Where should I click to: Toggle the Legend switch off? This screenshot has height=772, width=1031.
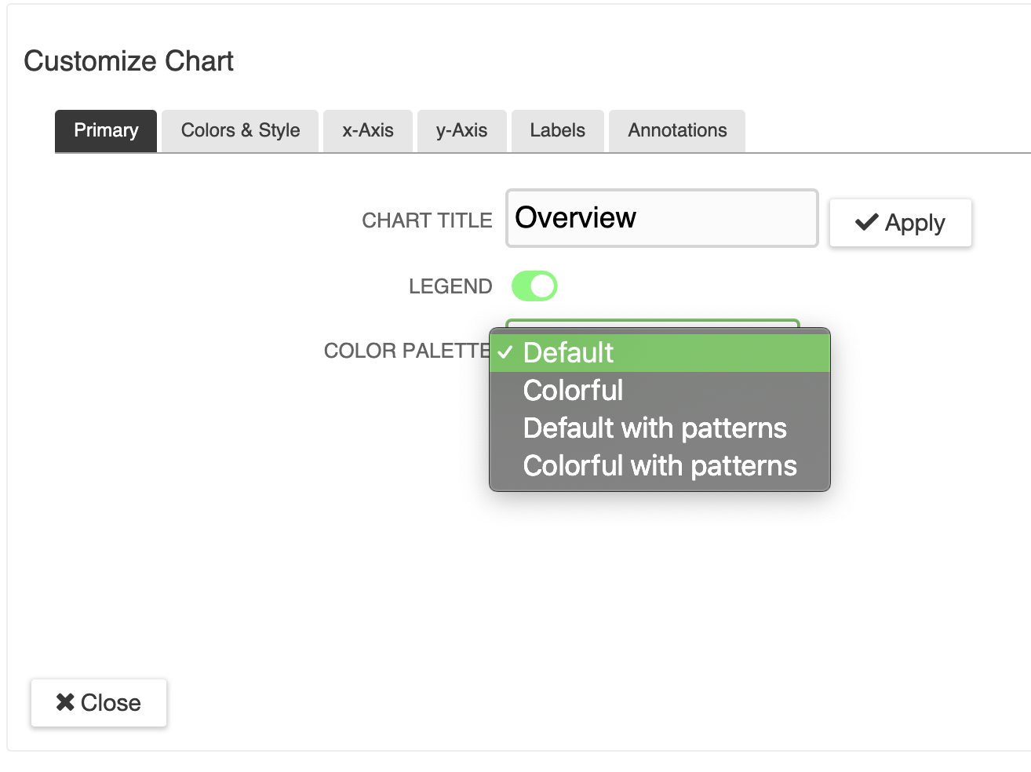pyautogui.click(x=534, y=286)
